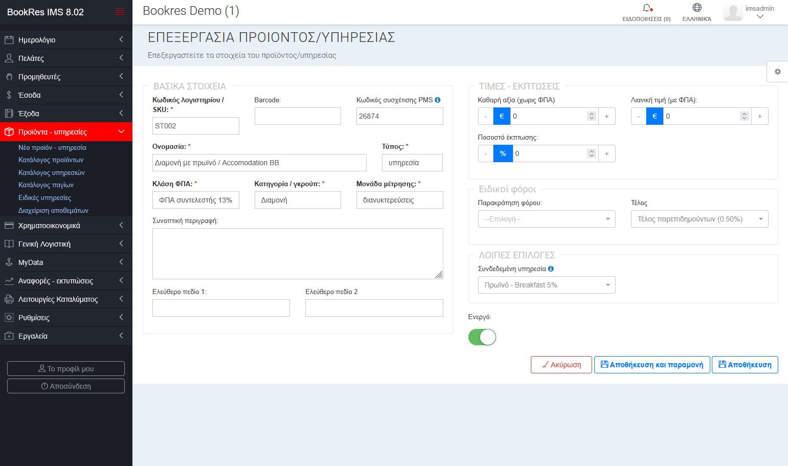Open Κατάλογος προϊόντων in sidebar
This screenshot has height=466, width=788.
[51, 160]
